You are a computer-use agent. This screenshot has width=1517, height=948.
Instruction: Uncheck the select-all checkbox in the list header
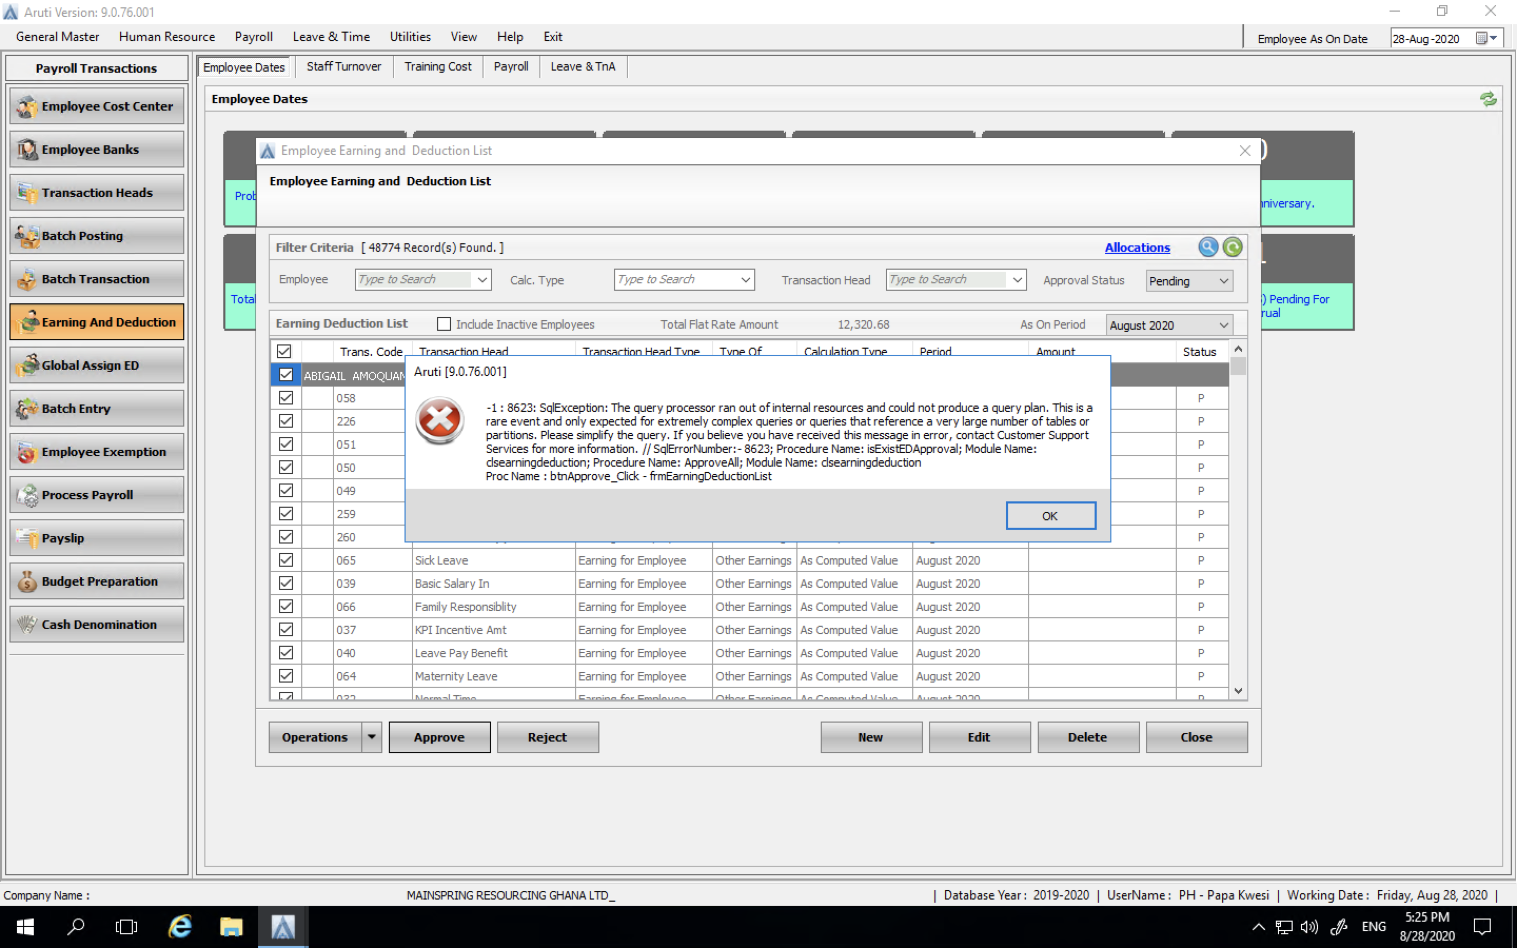point(284,351)
